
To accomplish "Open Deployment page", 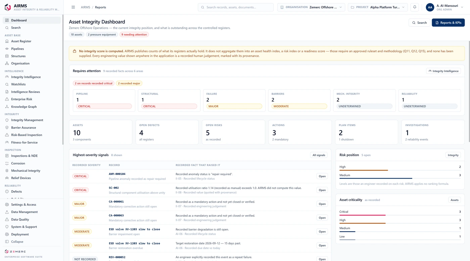I will pos(32,234).
